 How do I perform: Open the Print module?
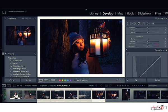(158, 13)
